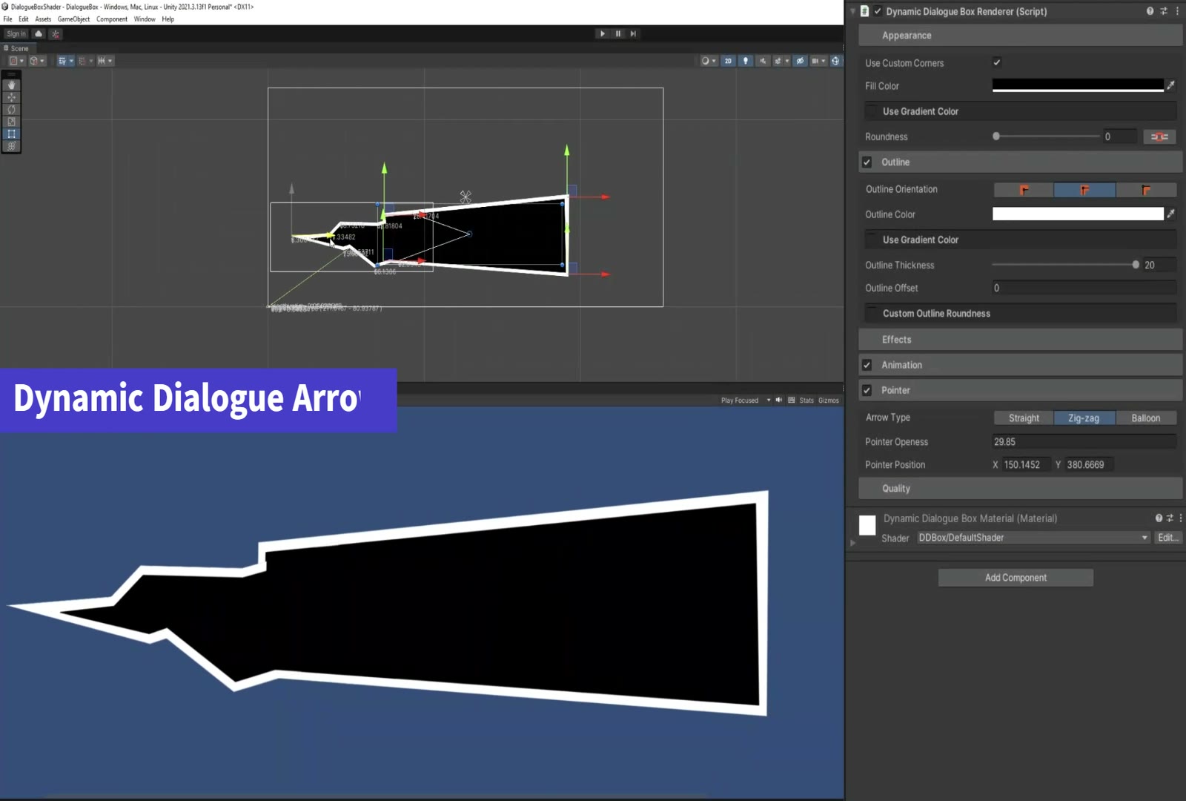
Task: Open the cloud services icon
Action: click(x=39, y=34)
